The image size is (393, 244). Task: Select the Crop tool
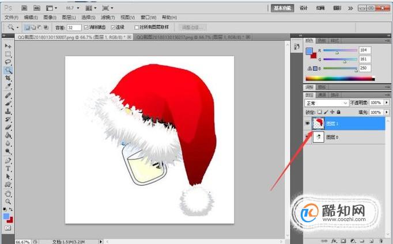coord(8,78)
